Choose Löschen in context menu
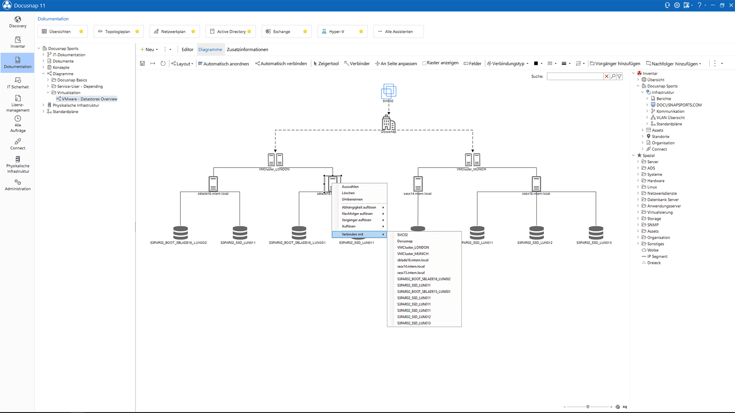Image resolution: width=735 pixels, height=413 pixels. 359,193
